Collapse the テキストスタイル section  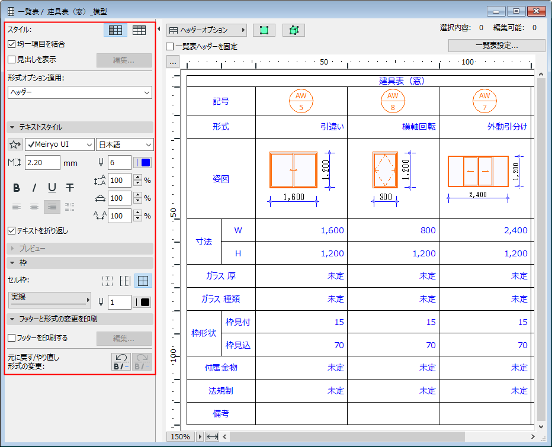(80, 127)
